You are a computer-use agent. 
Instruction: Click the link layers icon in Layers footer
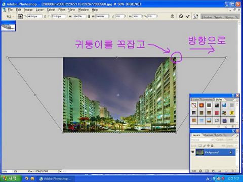point(194,171)
